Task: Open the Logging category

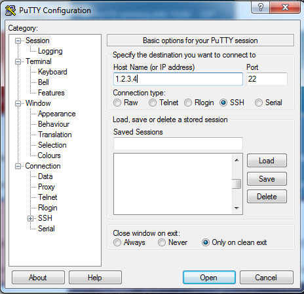Action: click(x=50, y=51)
